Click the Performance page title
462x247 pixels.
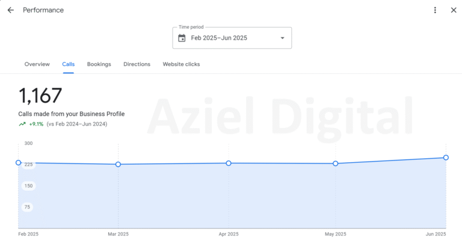(43, 10)
